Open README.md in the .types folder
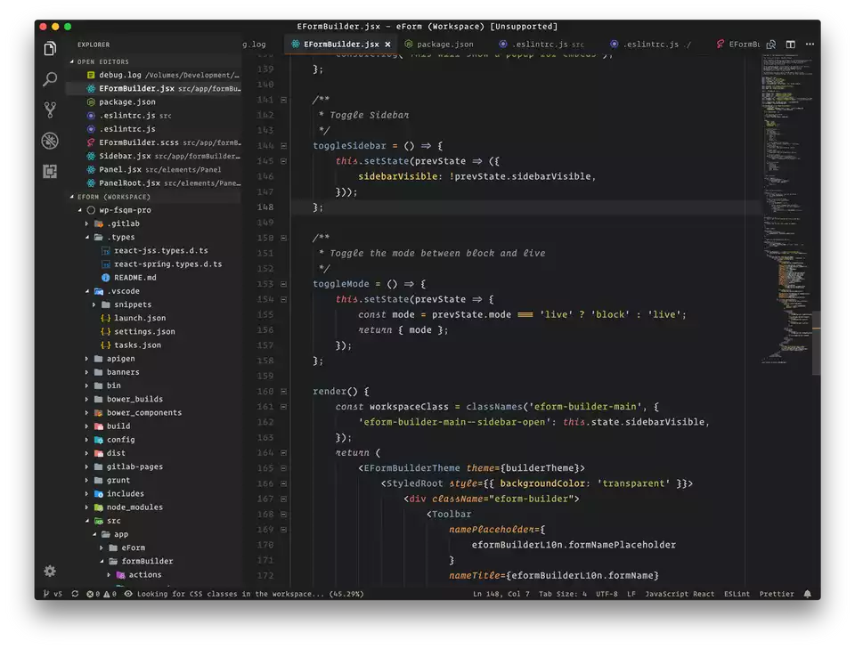This screenshot has height=649, width=855. [154, 278]
